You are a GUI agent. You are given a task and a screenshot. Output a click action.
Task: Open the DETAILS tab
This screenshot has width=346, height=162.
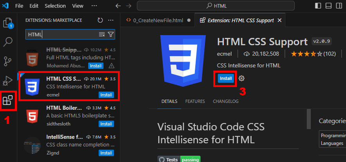169,102
